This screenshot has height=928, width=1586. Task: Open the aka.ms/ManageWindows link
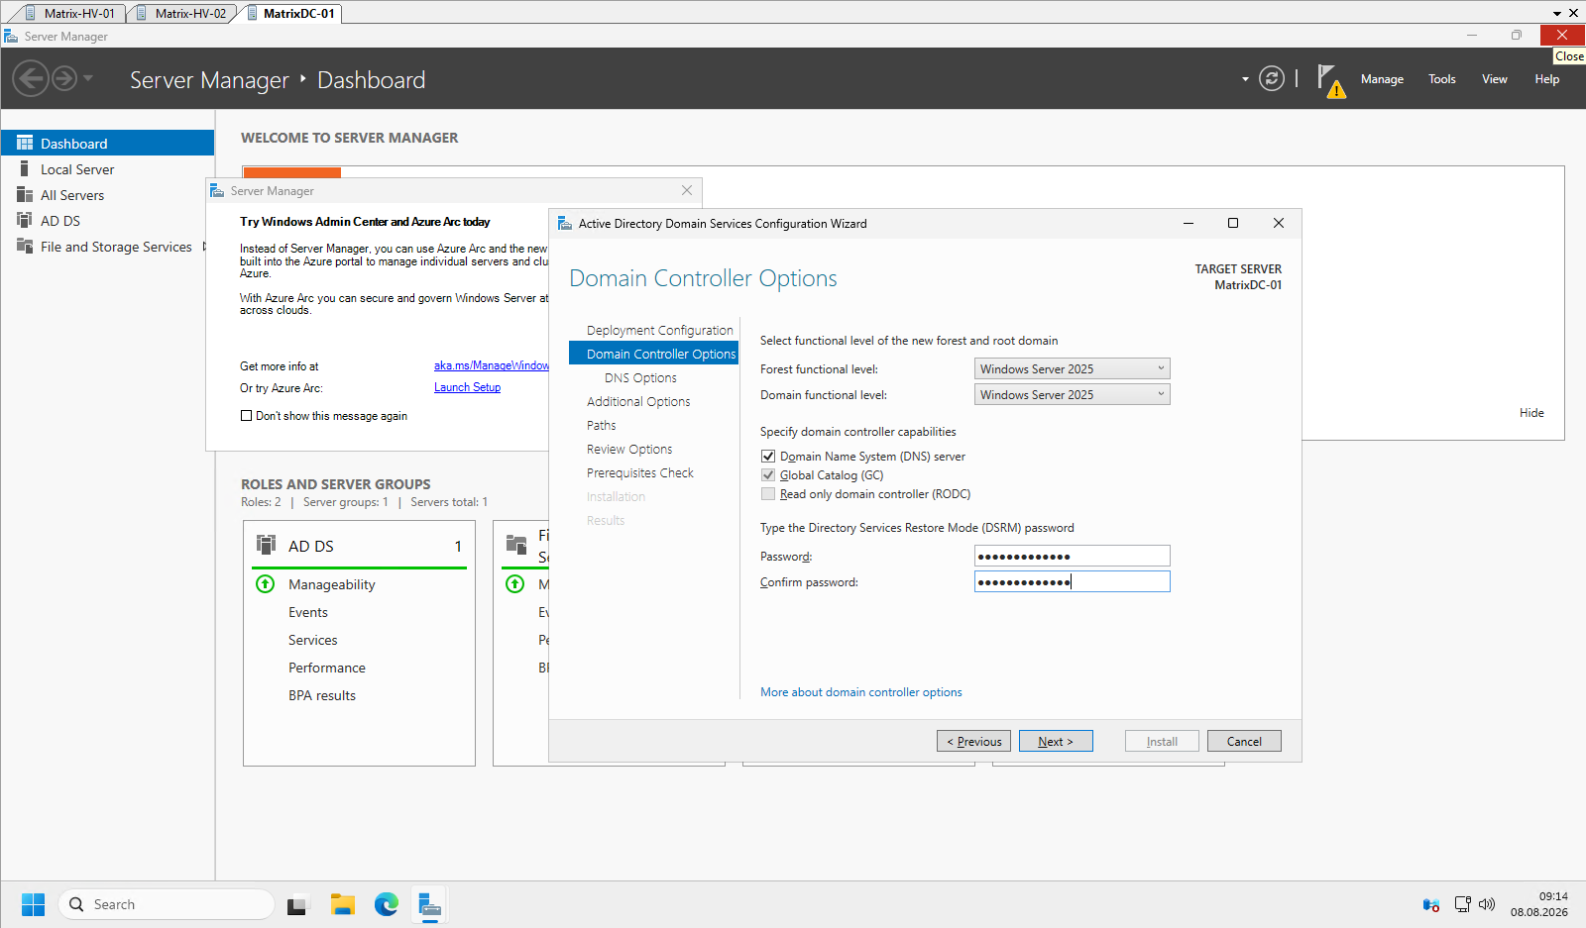click(492, 365)
